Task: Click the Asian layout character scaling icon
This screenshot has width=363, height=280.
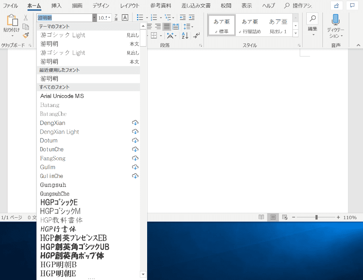Action: (x=170, y=35)
